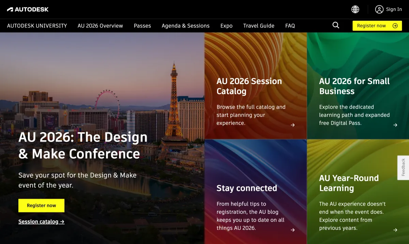Image resolution: width=409 pixels, height=244 pixels.
Task: Open AU 2026 for Small Business heading
Action: pos(354,86)
